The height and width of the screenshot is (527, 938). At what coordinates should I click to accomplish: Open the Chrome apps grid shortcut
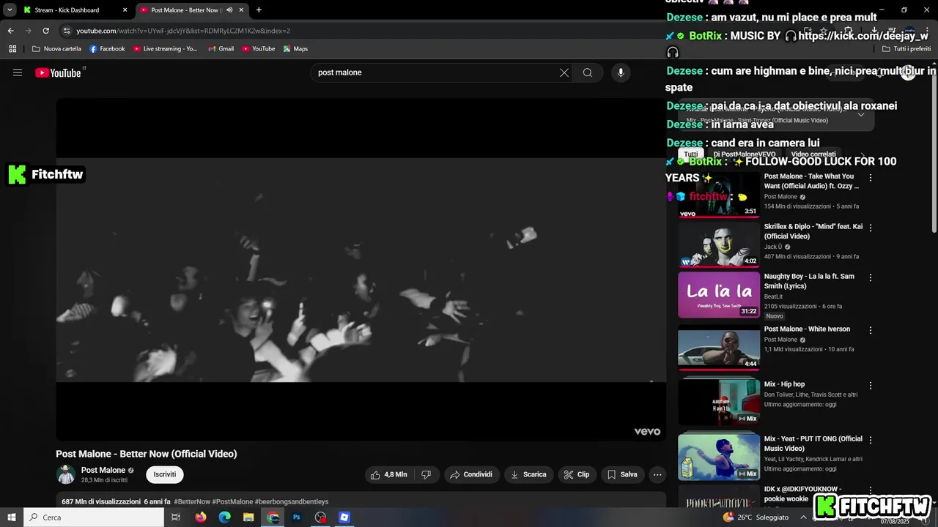point(12,49)
